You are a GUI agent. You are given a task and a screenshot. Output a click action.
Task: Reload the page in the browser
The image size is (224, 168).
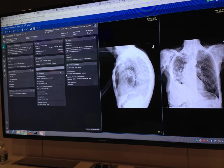point(7,22)
